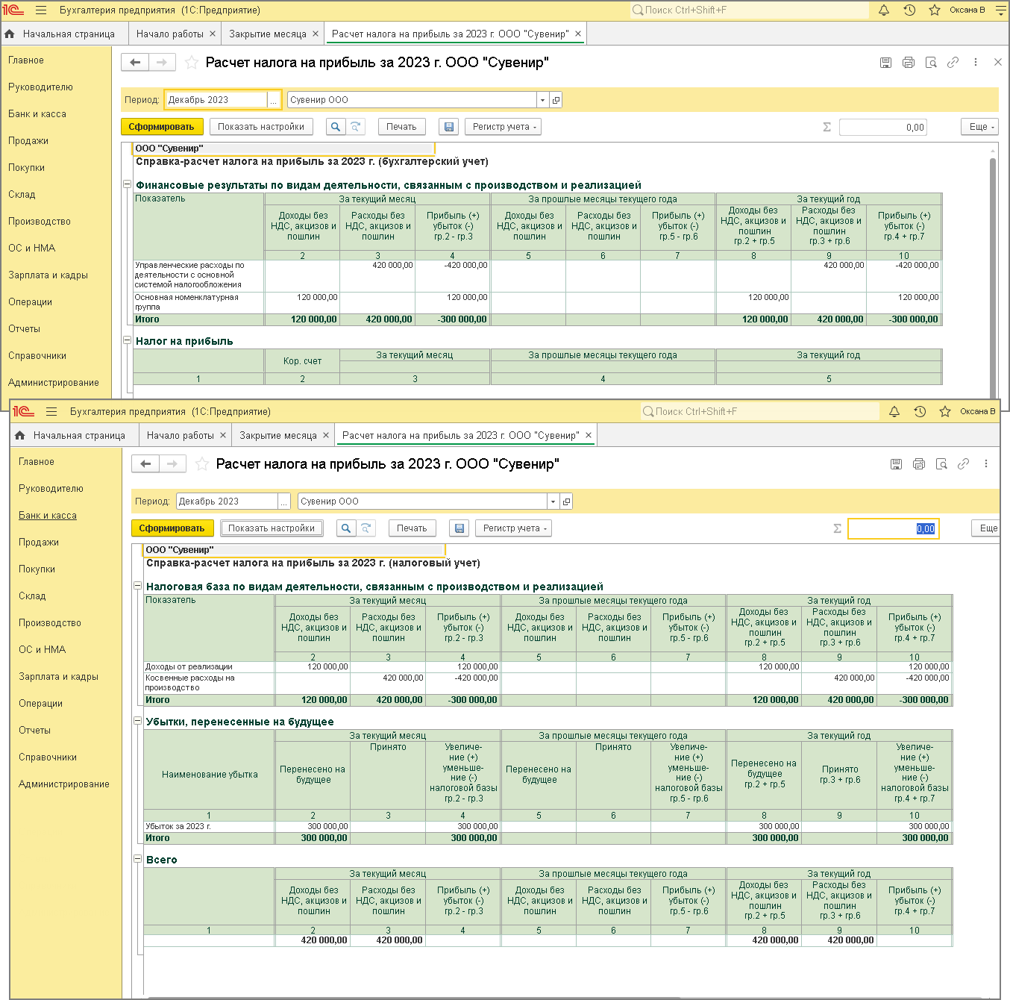Open main hamburger menu in top window
Viewport: 1010px width, 1000px height.
pyautogui.click(x=41, y=10)
